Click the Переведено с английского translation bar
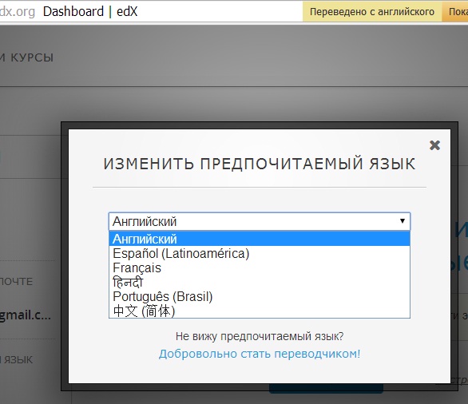 pyautogui.click(x=372, y=12)
